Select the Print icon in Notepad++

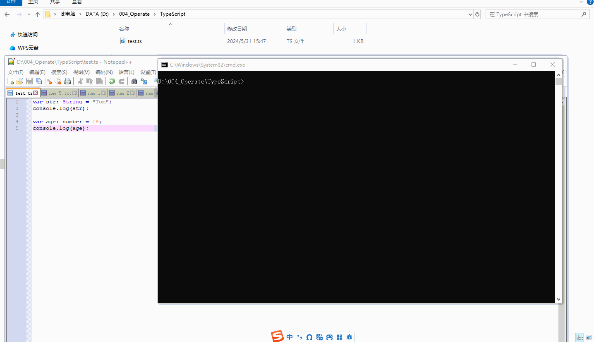point(67,81)
